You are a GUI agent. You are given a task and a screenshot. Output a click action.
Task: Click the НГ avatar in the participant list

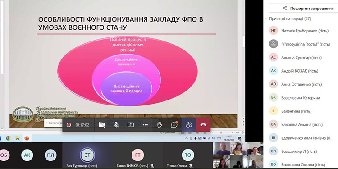pyautogui.click(x=274, y=31)
